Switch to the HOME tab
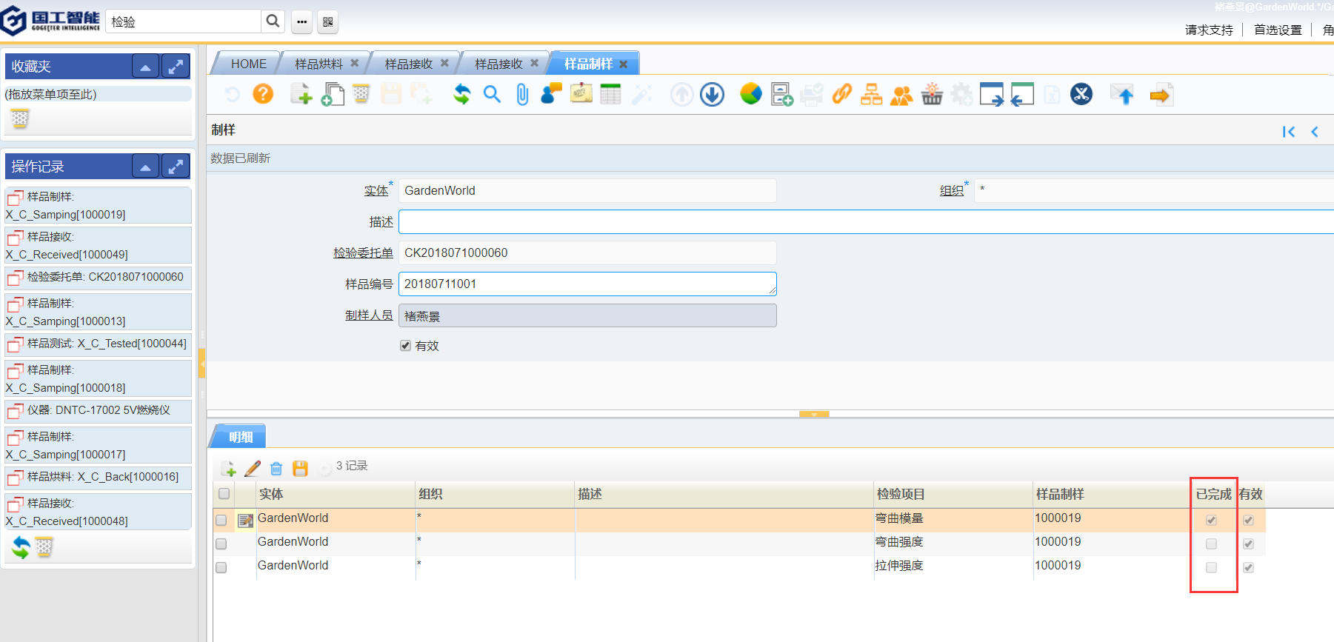 point(248,64)
